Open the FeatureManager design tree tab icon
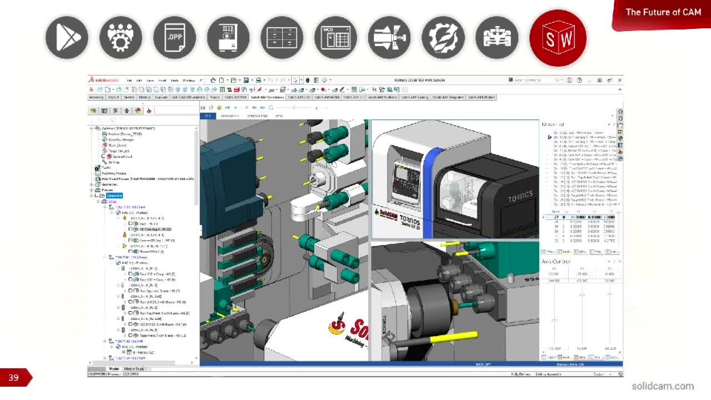Image resolution: width=711 pixels, height=400 pixels. tap(93, 110)
